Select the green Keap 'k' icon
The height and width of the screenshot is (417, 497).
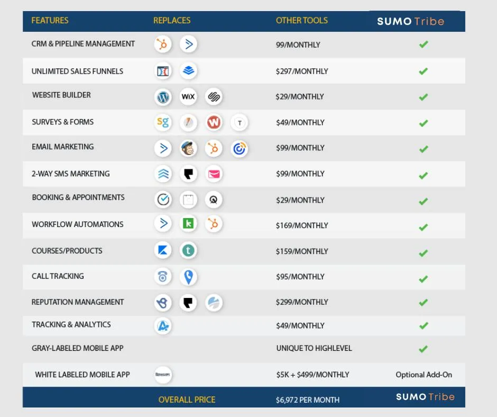(x=188, y=223)
